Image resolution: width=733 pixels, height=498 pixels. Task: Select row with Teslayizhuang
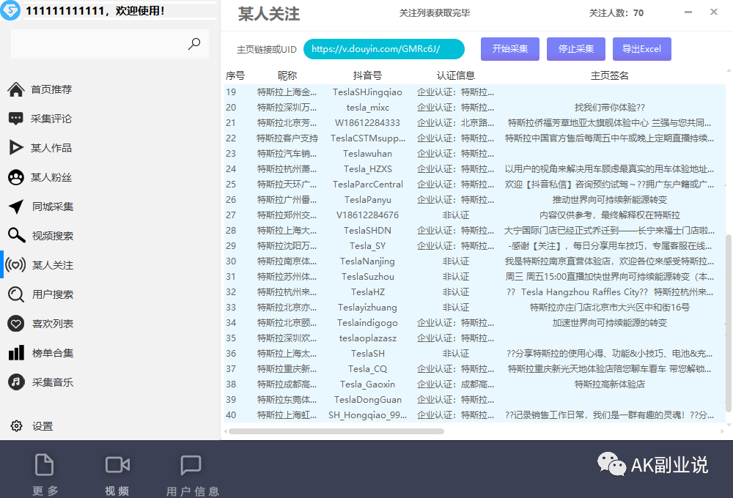474,308
